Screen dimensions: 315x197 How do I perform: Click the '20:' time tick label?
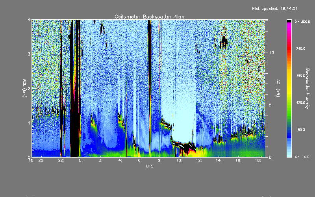41,160
